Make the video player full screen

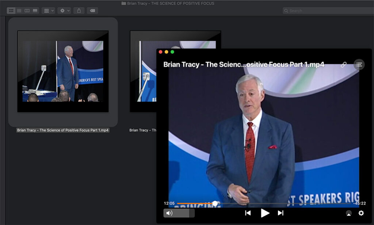(172, 52)
